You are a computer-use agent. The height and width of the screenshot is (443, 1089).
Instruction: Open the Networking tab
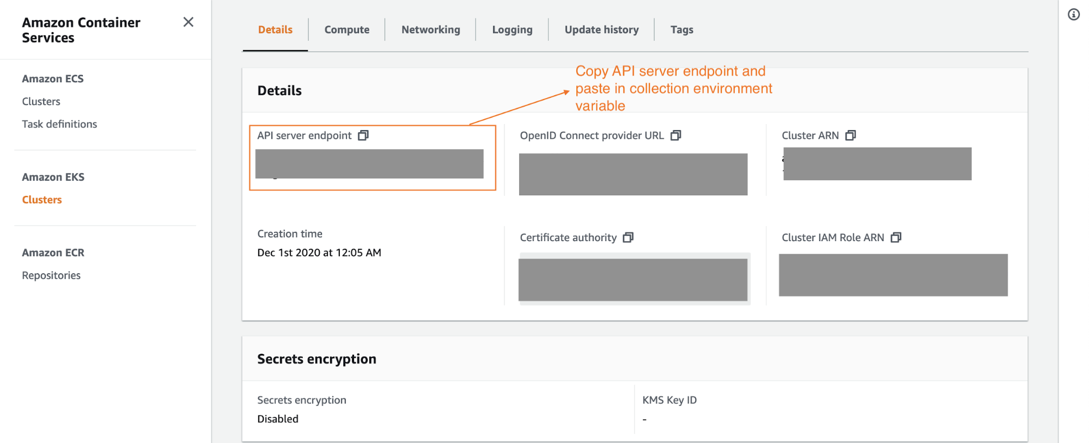click(431, 30)
